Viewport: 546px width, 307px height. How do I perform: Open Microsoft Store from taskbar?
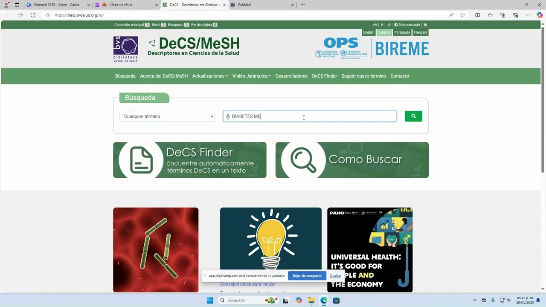click(336, 300)
